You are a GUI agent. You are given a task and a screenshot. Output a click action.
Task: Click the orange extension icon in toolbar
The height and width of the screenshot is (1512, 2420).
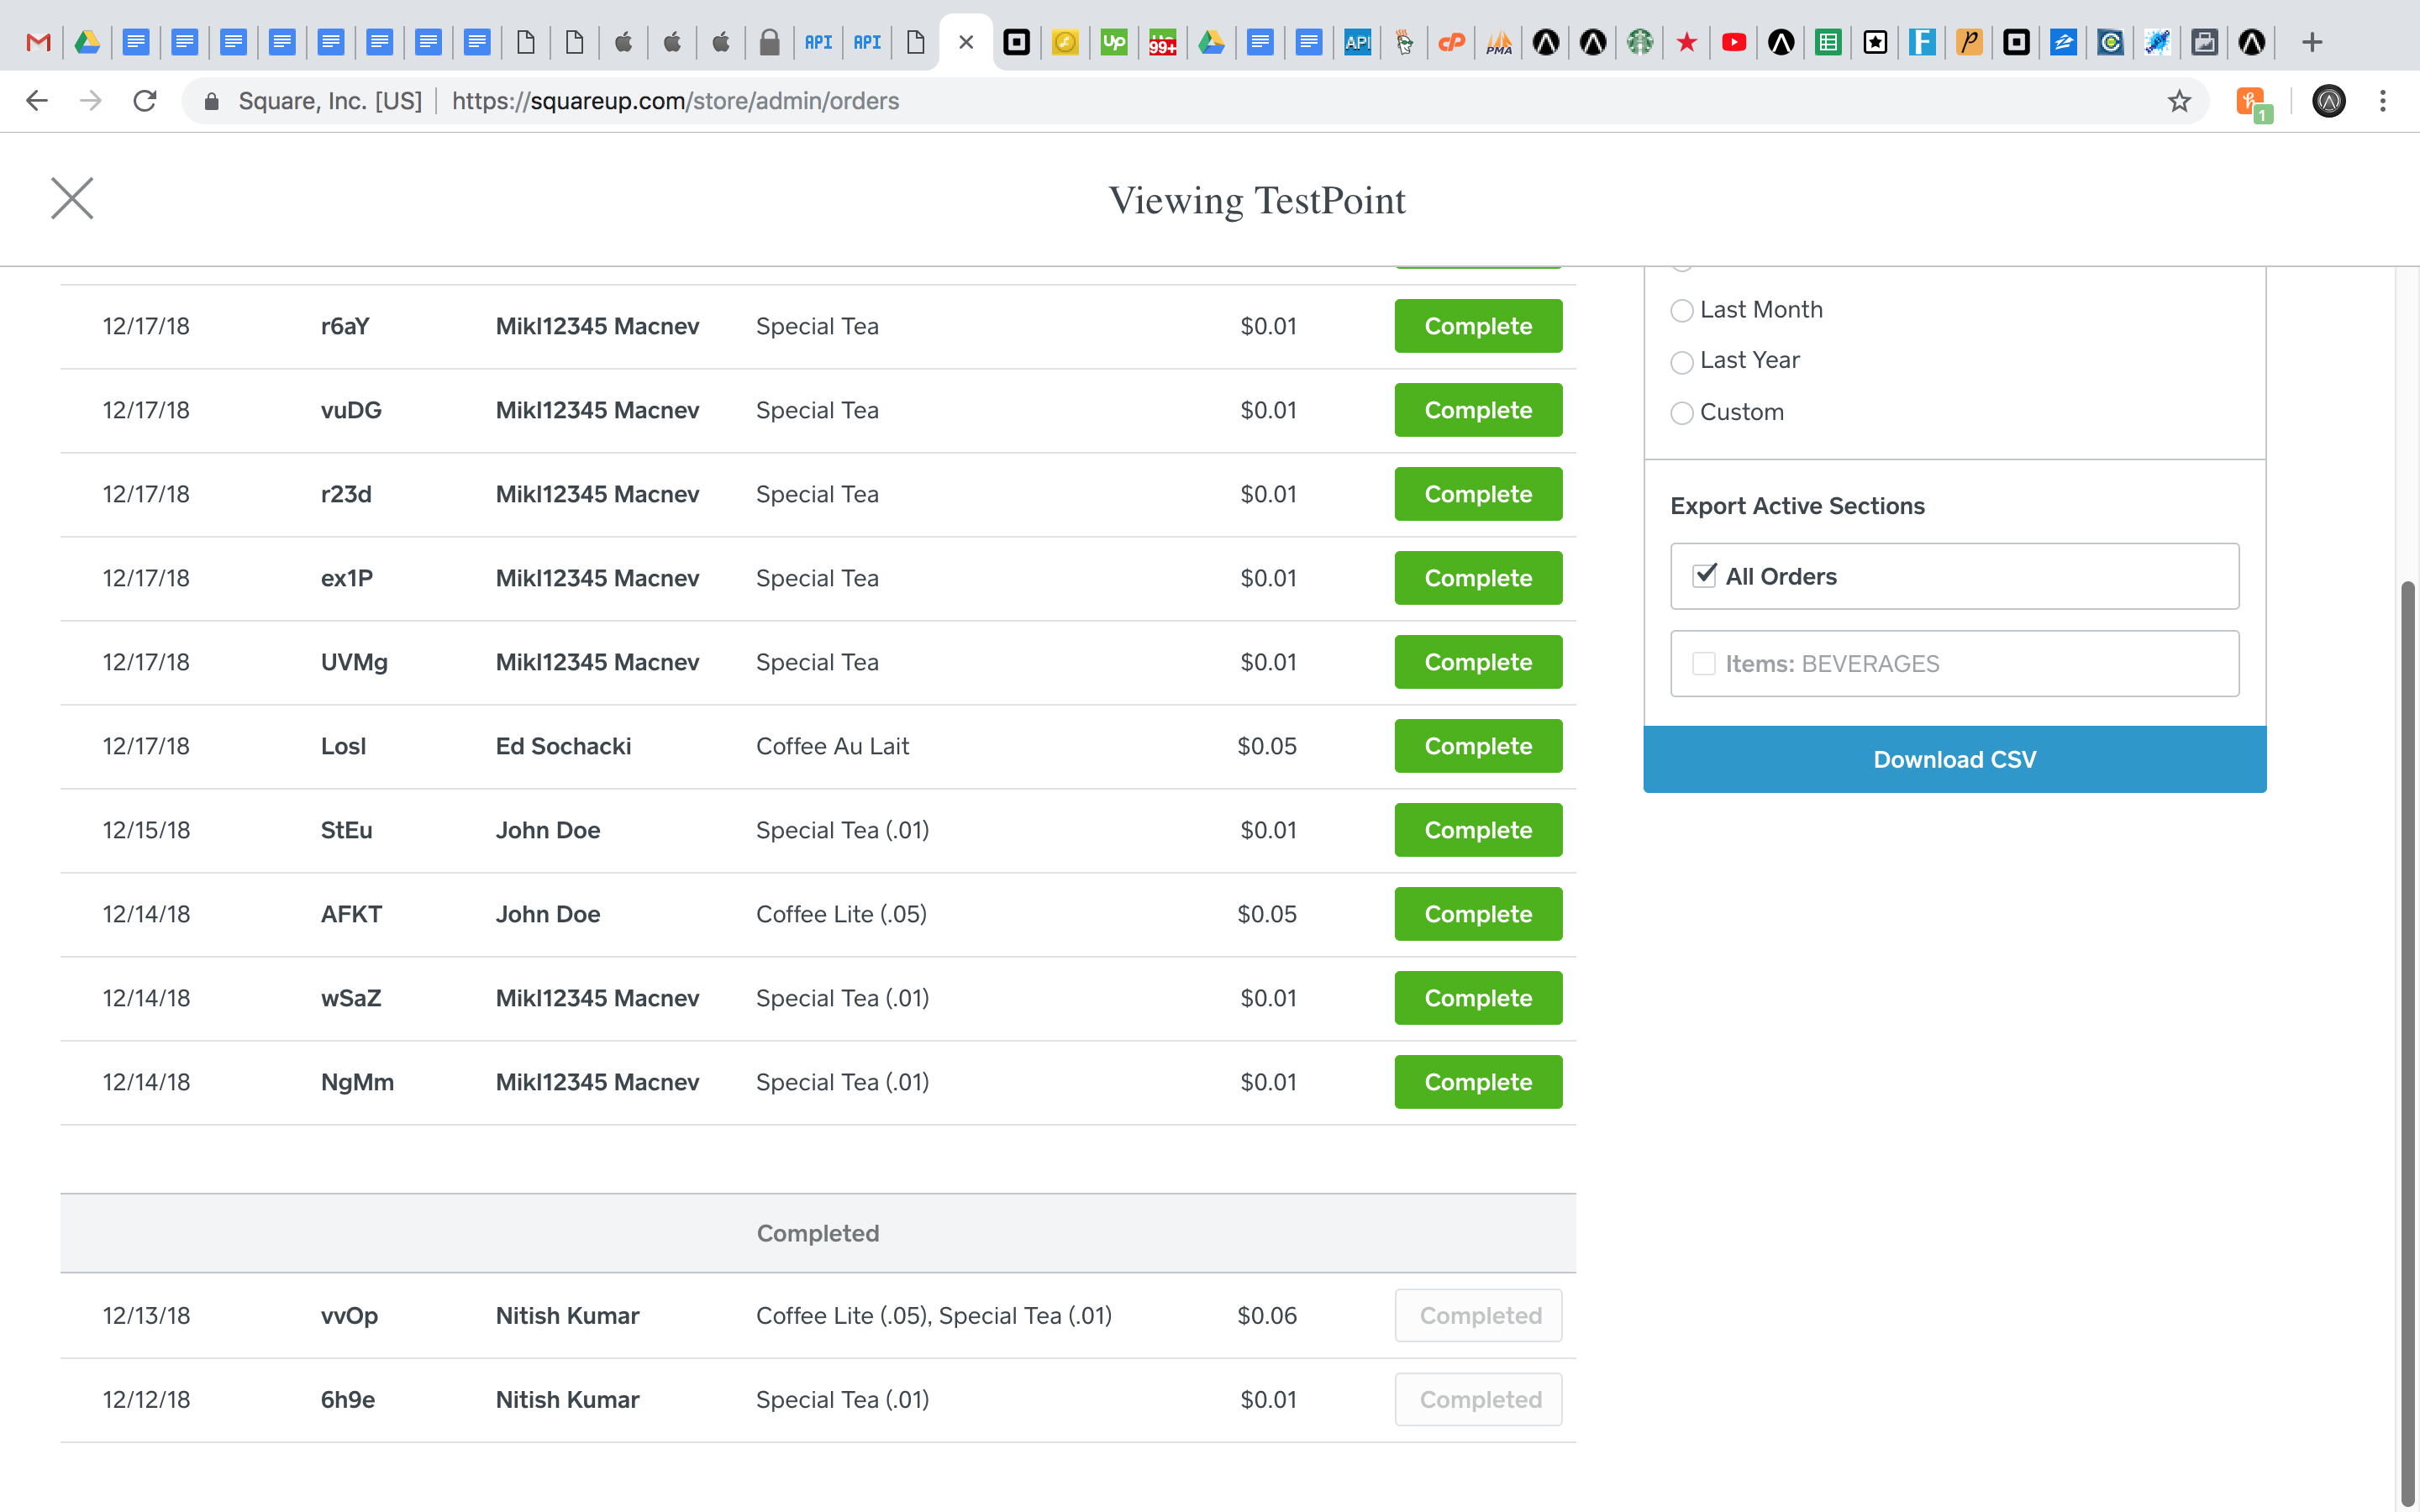click(x=2251, y=101)
